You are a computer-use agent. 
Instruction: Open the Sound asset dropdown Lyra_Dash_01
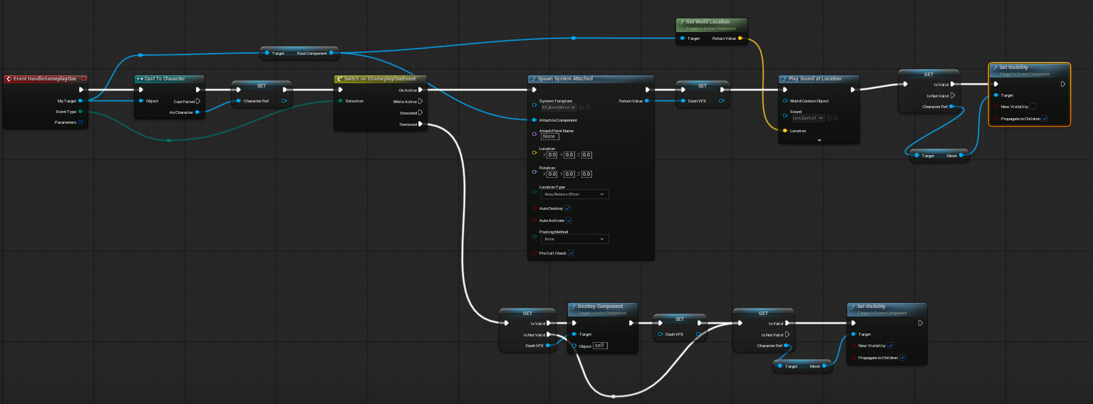point(808,118)
